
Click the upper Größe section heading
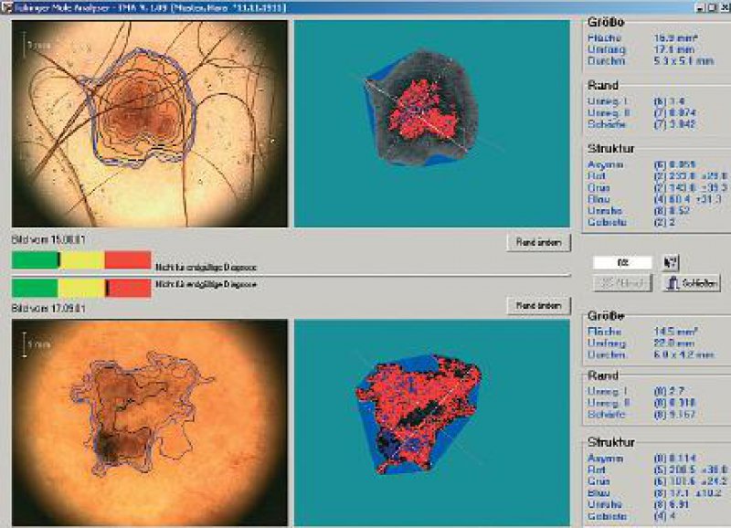click(x=606, y=22)
